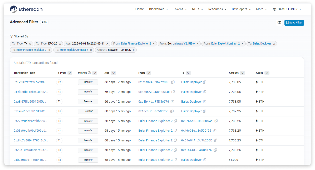The width and height of the screenshot is (315, 170).
Task: Expand the Blockchain dropdown menu
Action: click(158, 9)
